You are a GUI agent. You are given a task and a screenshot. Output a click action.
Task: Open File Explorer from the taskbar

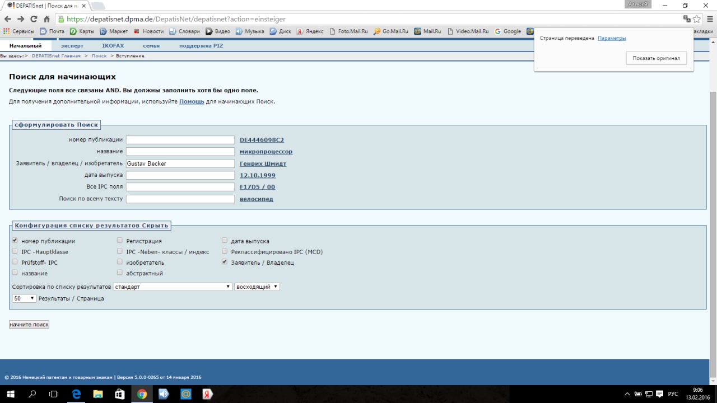[98, 394]
